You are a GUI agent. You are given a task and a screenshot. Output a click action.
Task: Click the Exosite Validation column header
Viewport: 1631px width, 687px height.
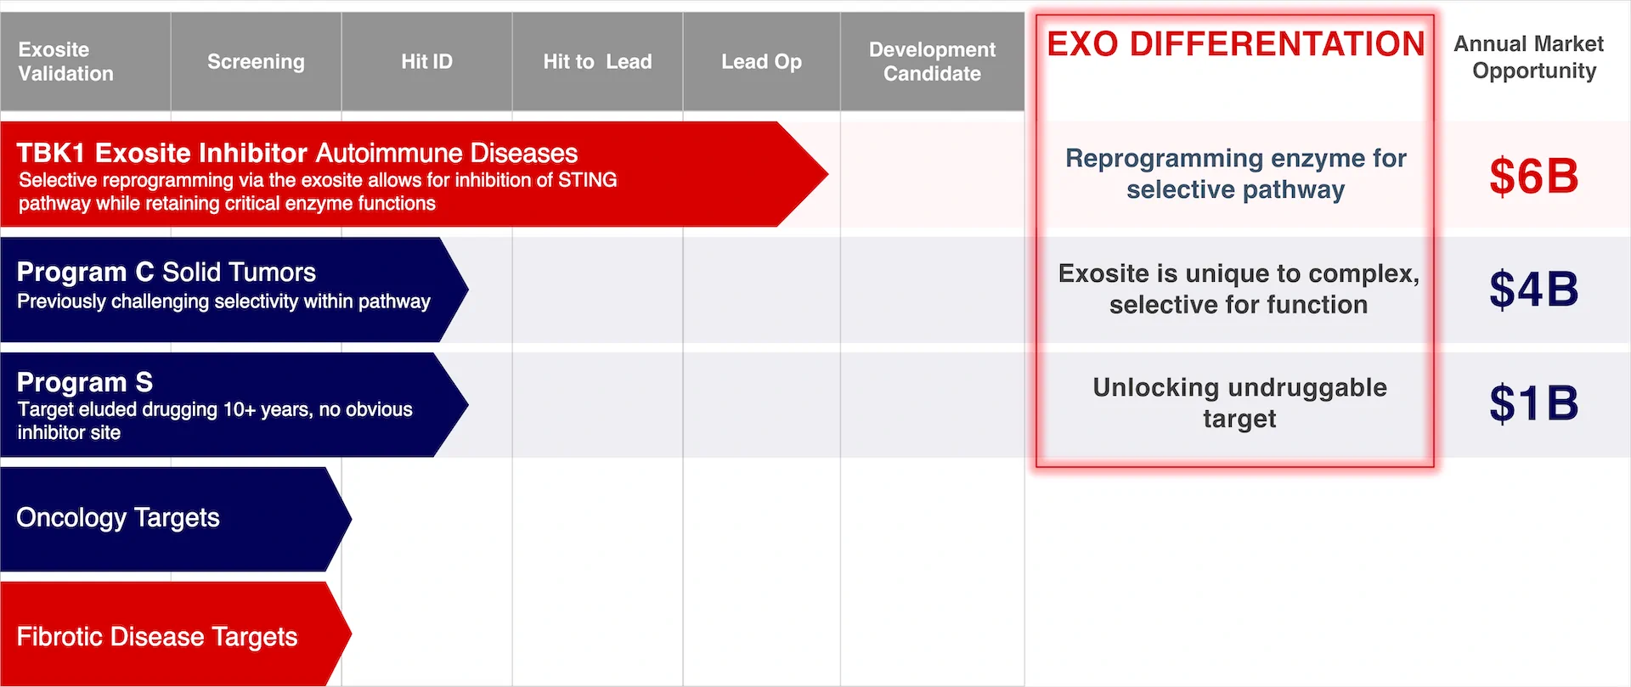point(85,61)
